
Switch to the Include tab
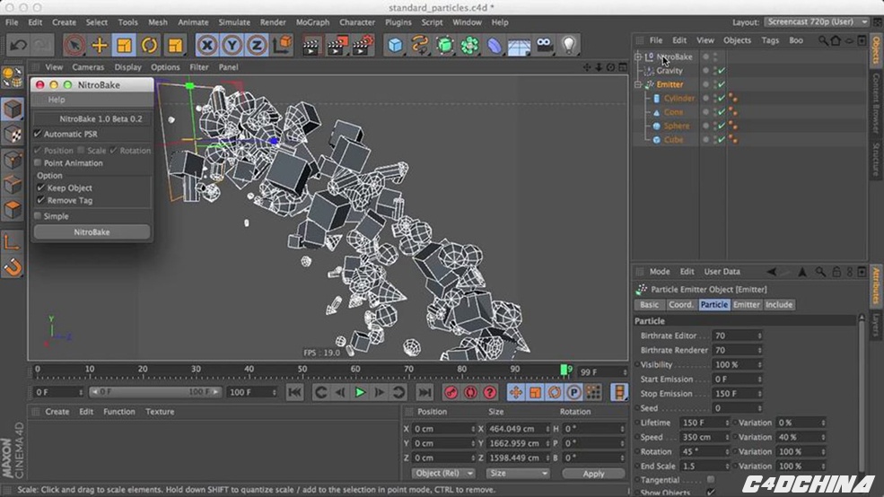pos(779,304)
